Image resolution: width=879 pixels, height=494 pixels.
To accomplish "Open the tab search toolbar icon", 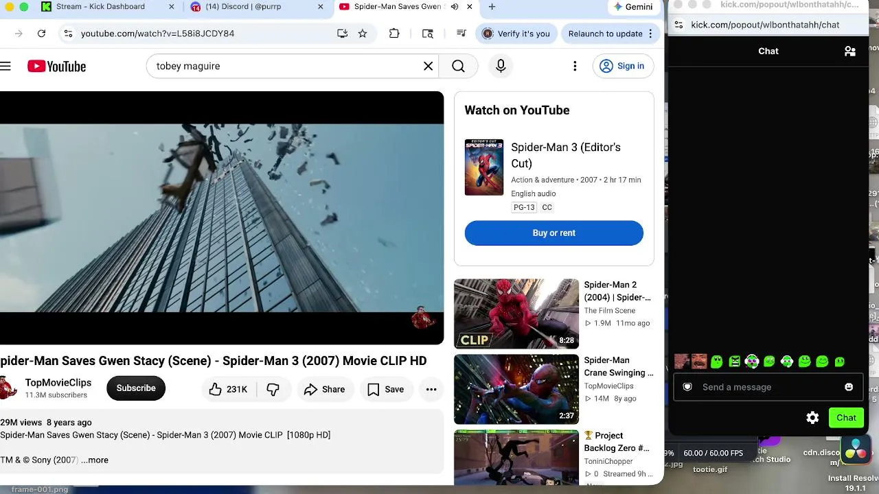I will (x=427, y=33).
